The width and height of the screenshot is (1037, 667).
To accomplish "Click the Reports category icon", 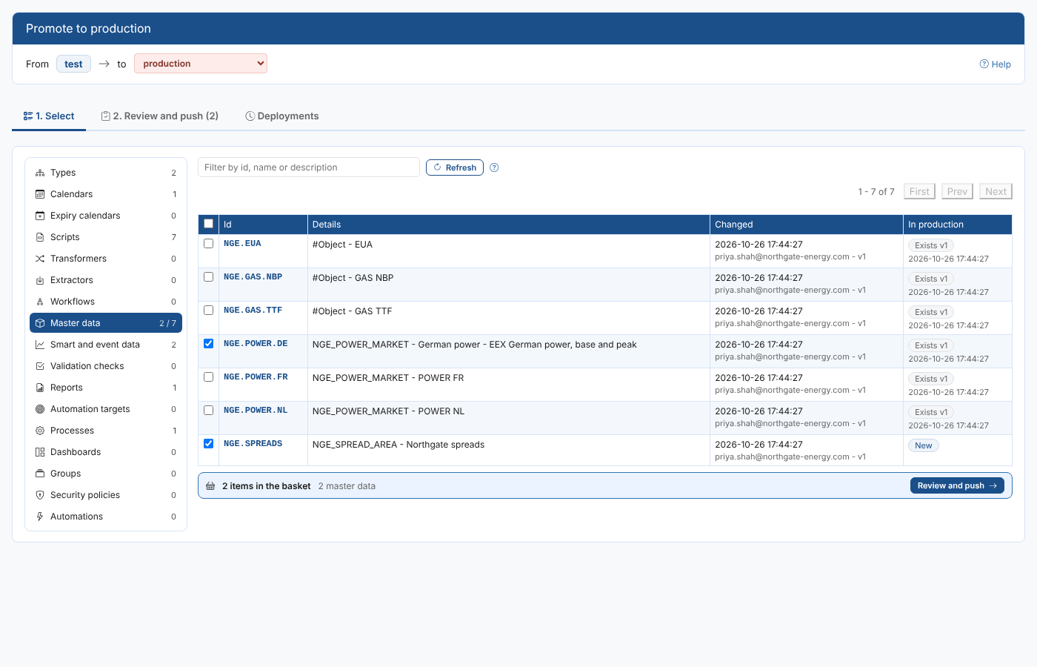I will pos(40,388).
